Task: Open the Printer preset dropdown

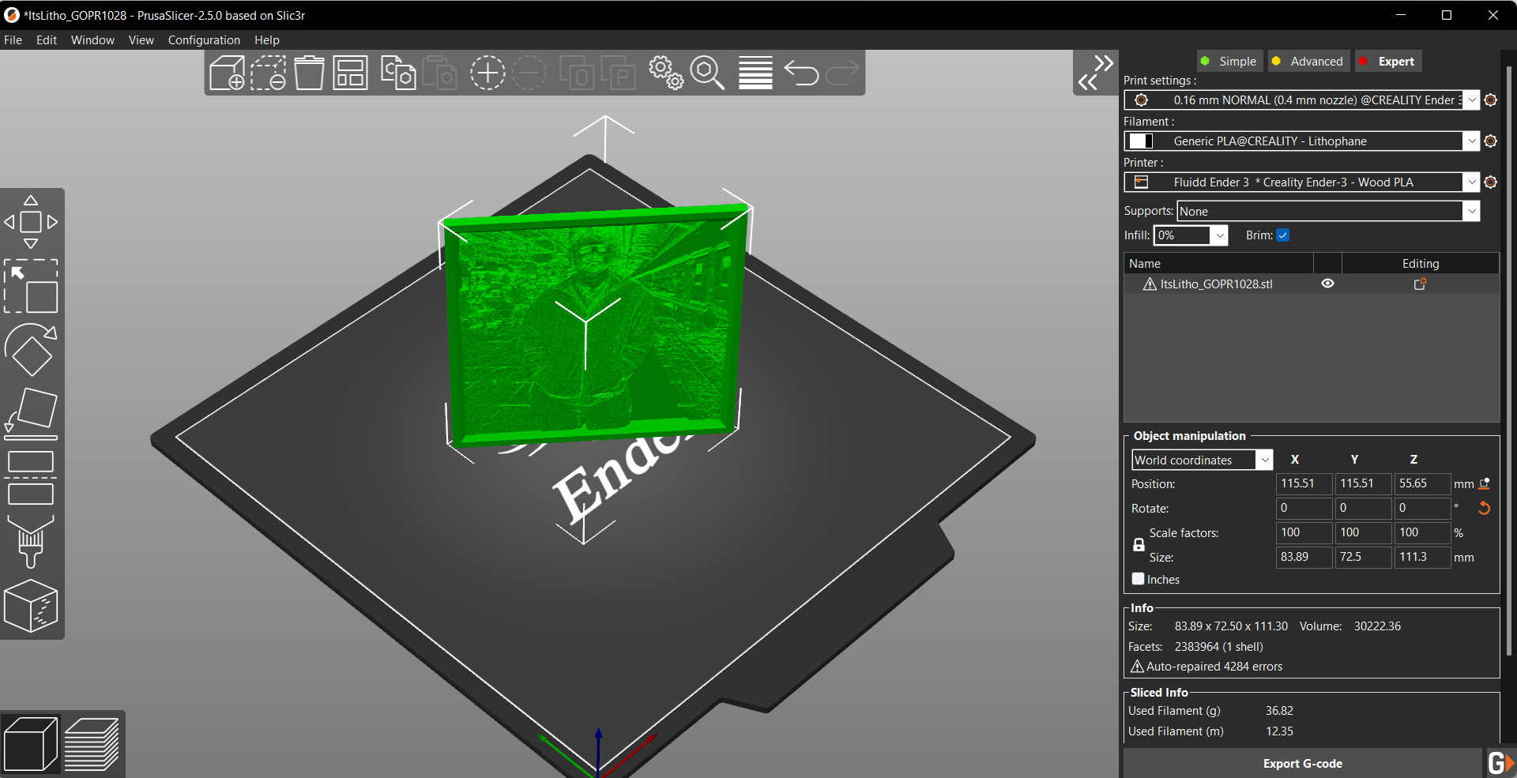Action: 1472,182
